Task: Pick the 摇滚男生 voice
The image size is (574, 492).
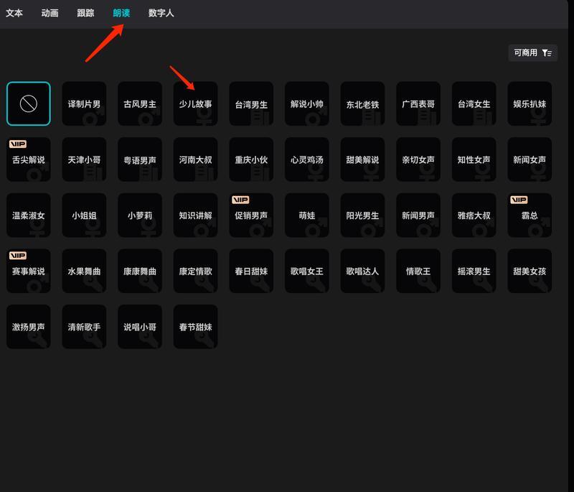Action: coord(474,271)
